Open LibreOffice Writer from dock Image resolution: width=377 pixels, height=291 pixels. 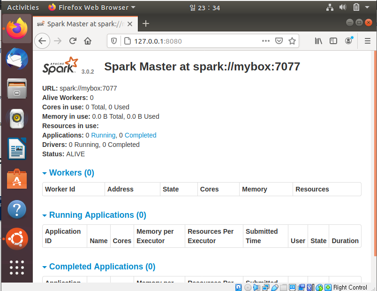17,148
